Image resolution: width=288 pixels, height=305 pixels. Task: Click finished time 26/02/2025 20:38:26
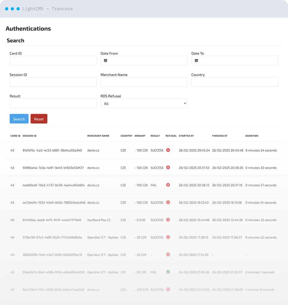(227, 168)
